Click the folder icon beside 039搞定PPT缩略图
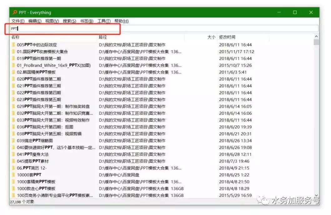Screen dimensions: 331x215 pyautogui.click(x=13, y=141)
